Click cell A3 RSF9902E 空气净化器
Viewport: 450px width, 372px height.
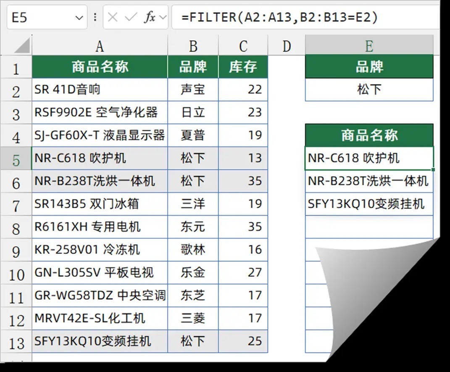[x=100, y=113]
